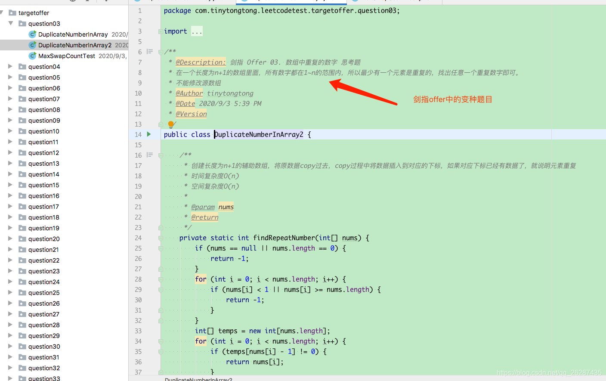Click the package declaration on line 1
Screen dimensions: 606x381
click(x=281, y=11)
